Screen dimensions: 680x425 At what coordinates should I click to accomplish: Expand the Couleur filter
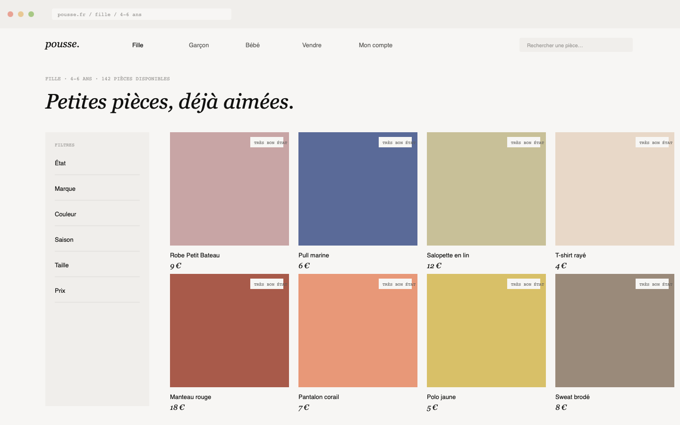click(x=97, y=214)
